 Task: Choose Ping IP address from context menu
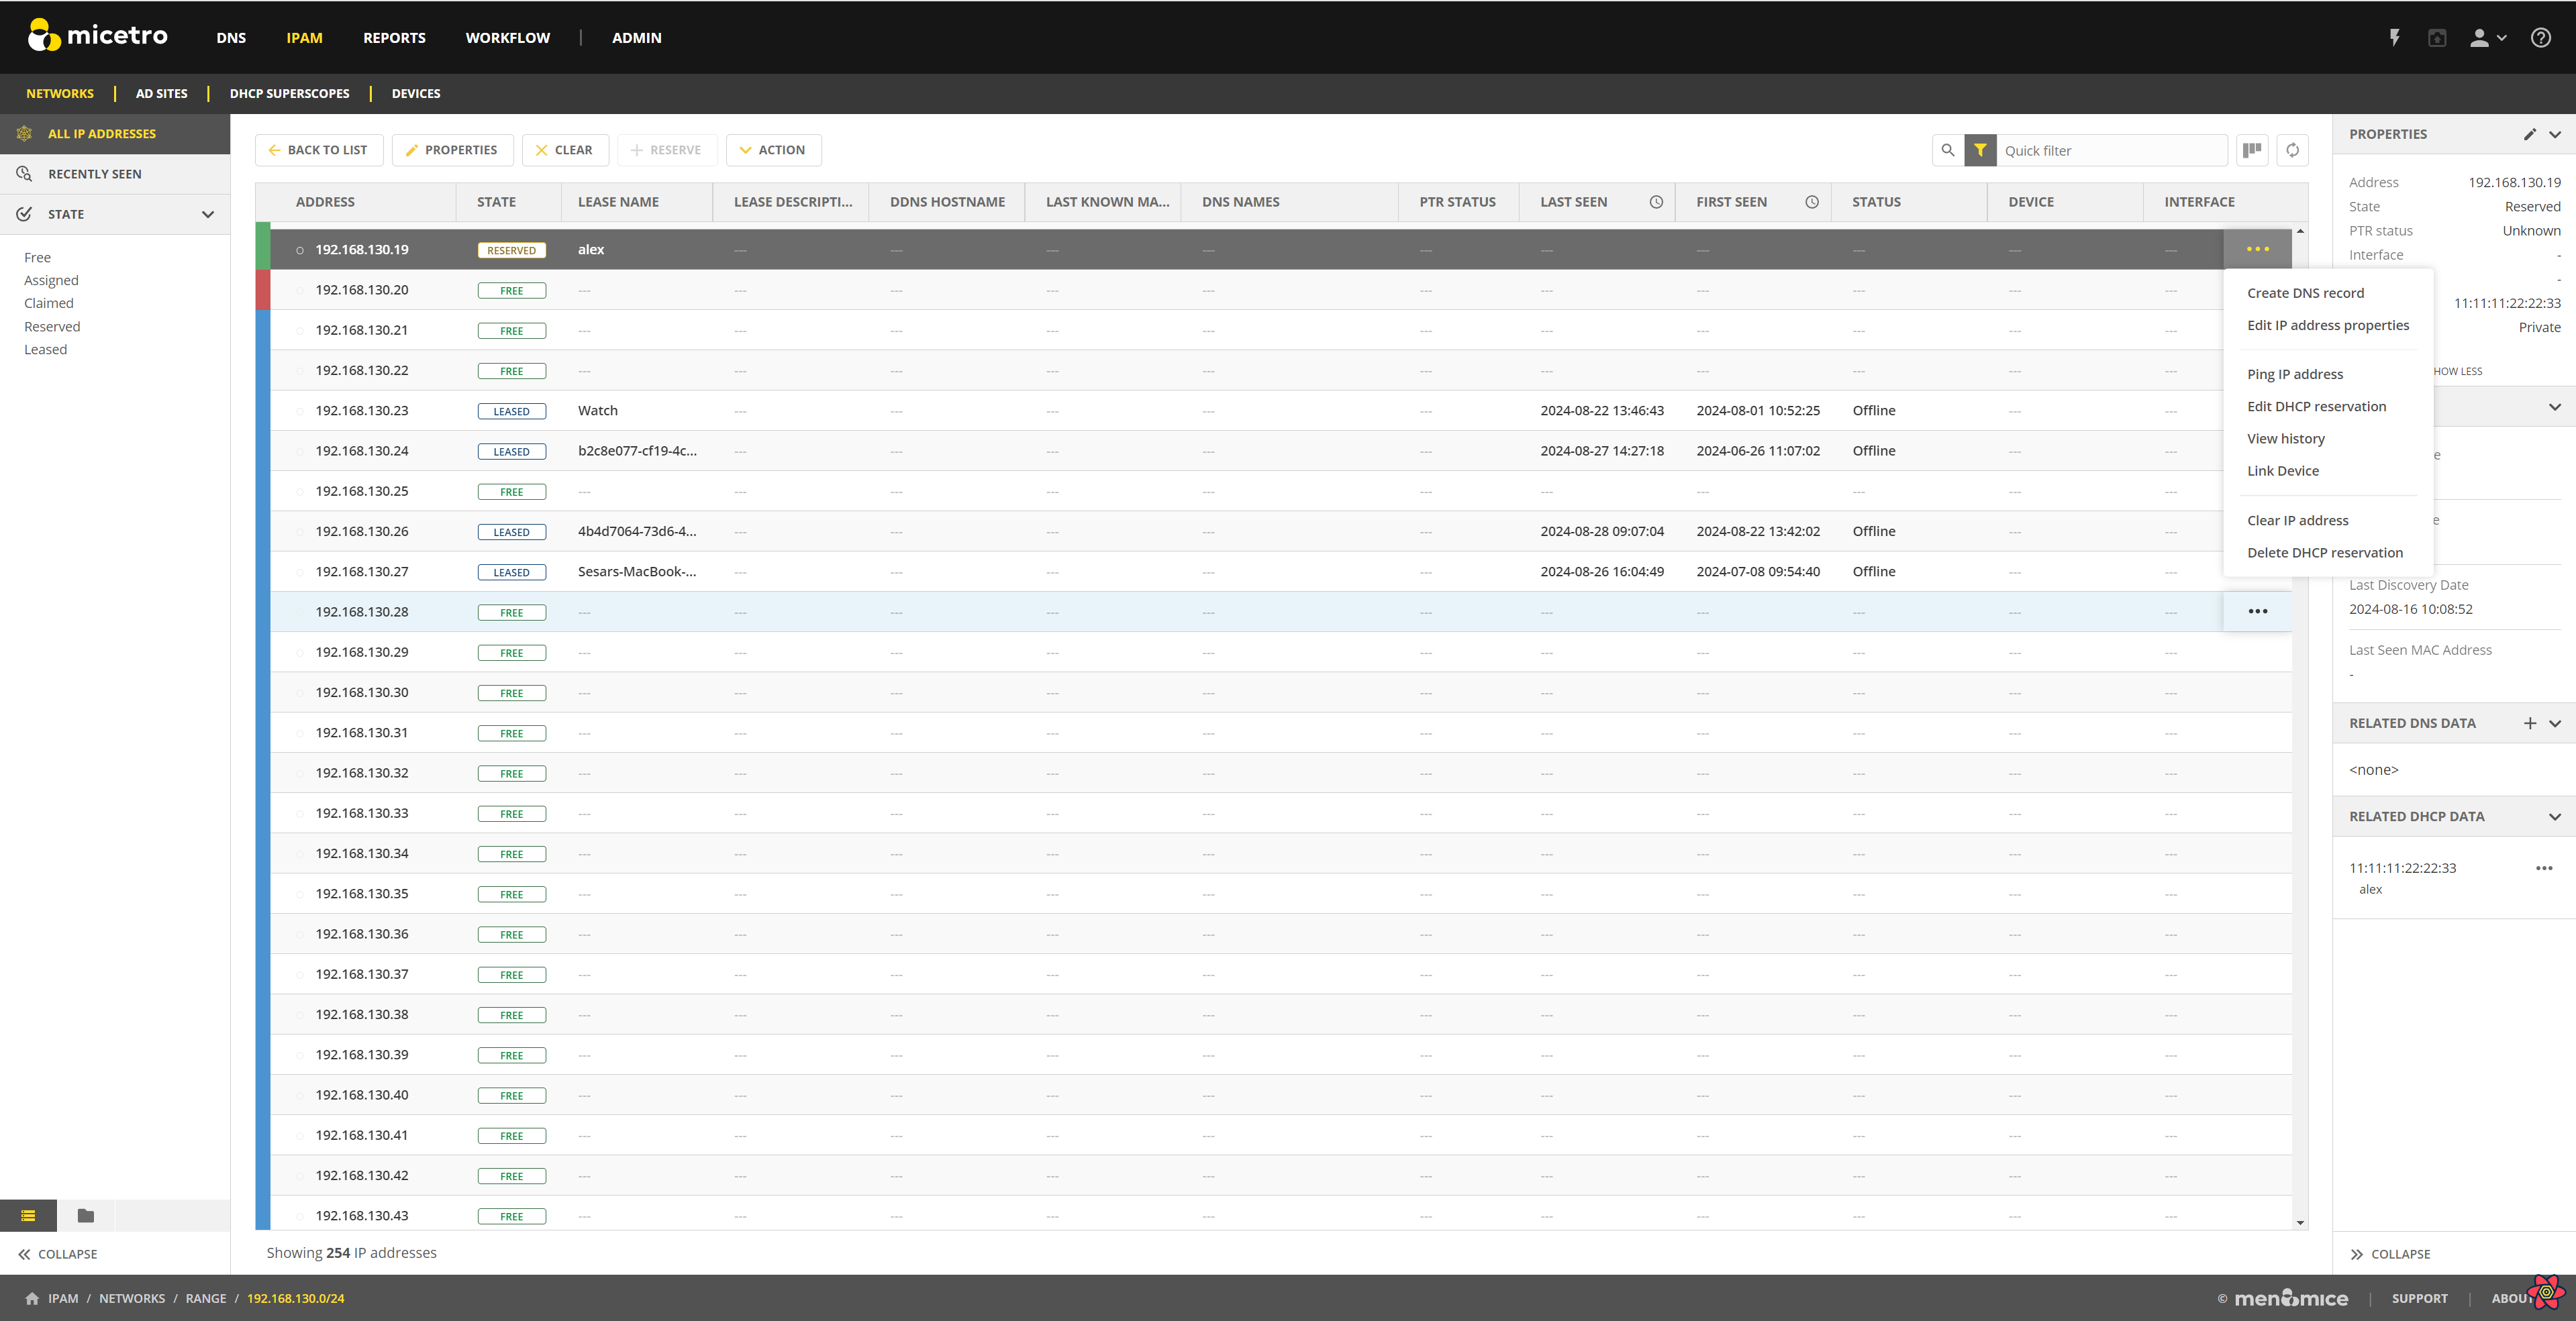(2294, 374)
